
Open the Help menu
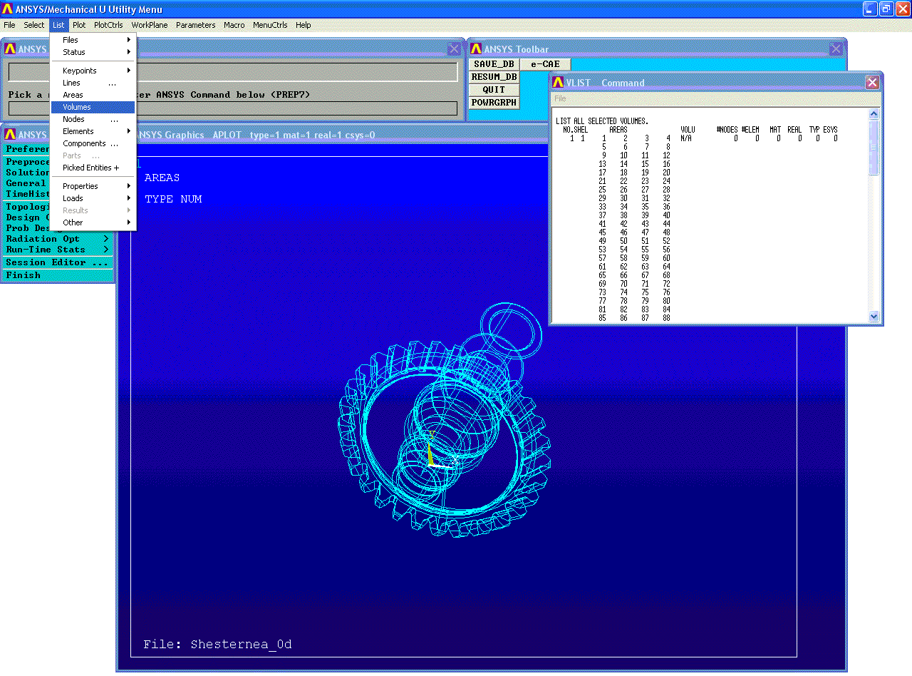click(x=304, y=25)
